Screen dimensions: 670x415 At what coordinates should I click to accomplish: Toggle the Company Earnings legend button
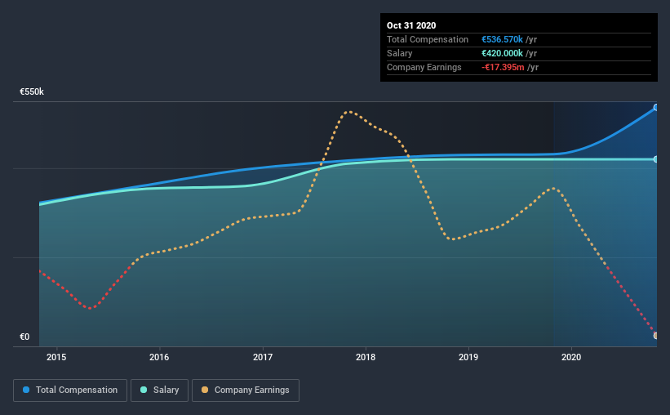coord(246,390)
